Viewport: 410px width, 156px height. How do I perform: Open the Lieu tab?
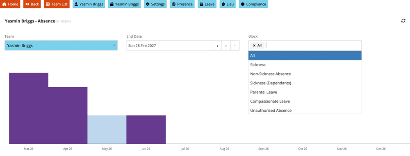228,4
